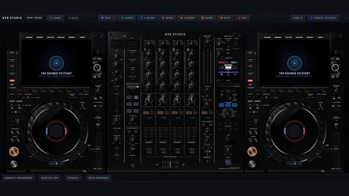Expand the right deck to fullscreen
The width and height of the screenshot is (349, 196).
click(x=340, y=35)
